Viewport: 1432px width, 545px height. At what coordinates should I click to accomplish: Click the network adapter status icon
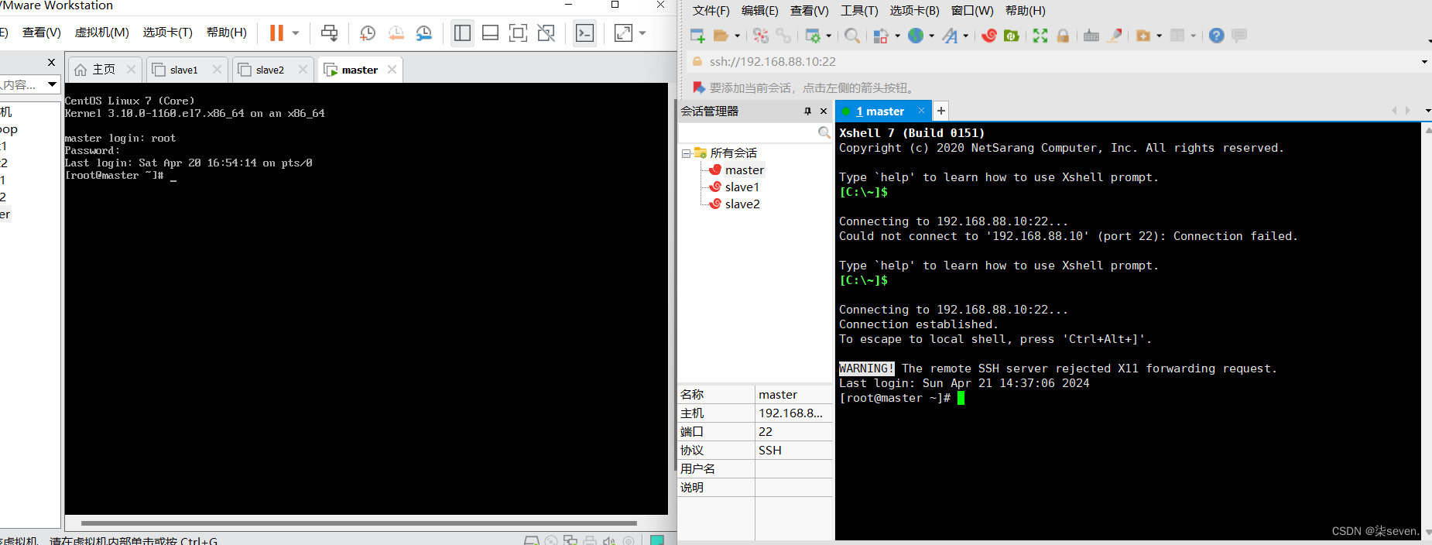pos(570,540)
